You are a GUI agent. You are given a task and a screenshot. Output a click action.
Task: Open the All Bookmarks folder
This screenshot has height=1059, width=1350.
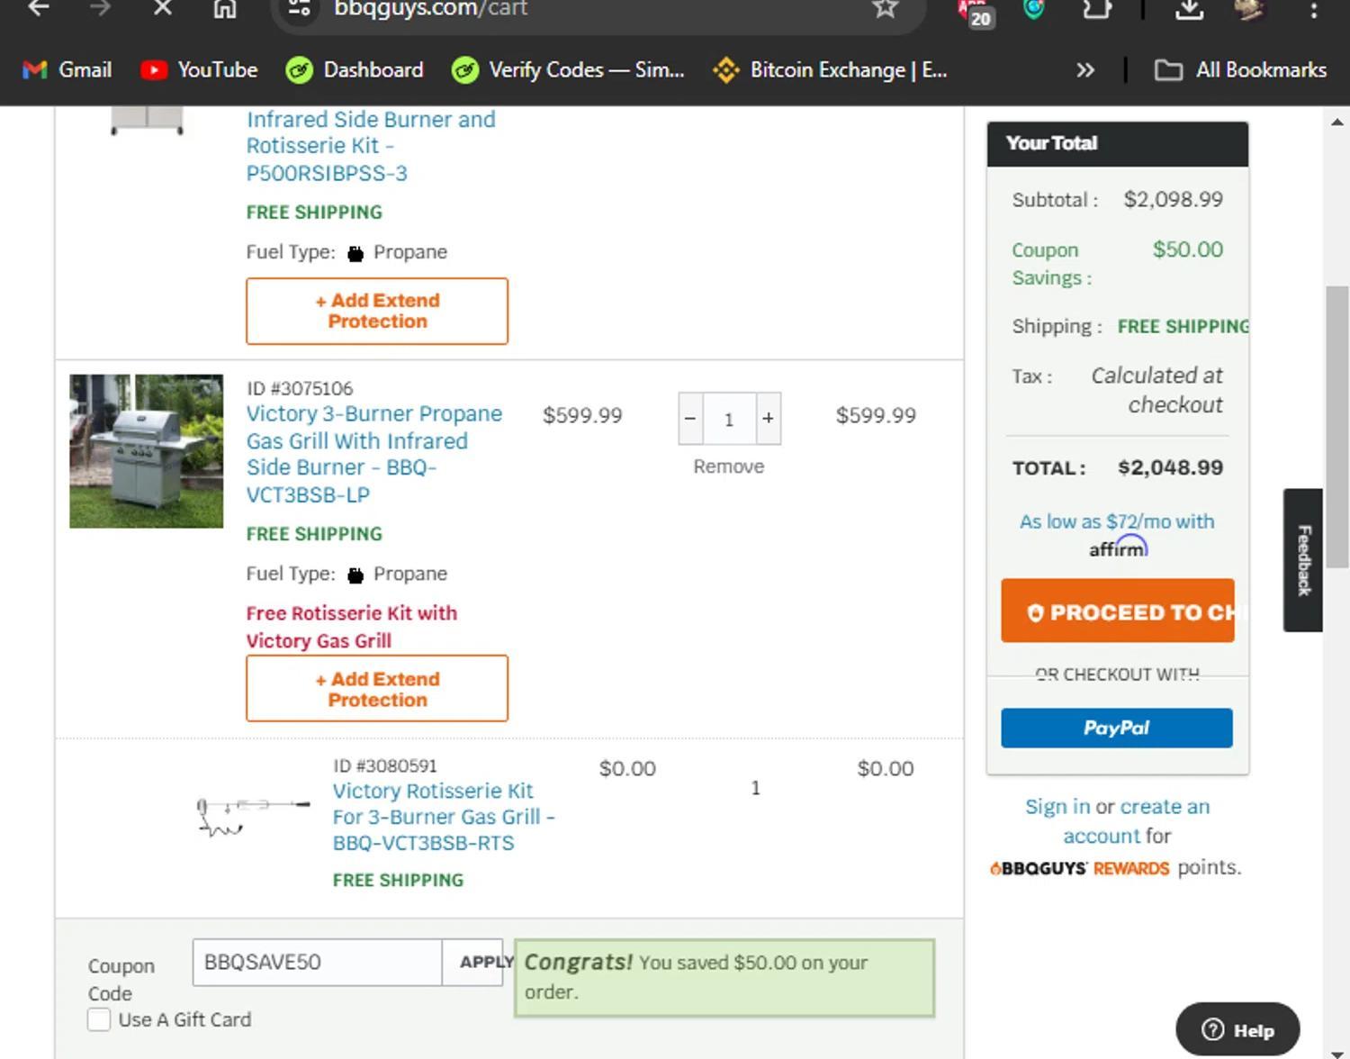pyautogui.click(x=1240, y=70)
